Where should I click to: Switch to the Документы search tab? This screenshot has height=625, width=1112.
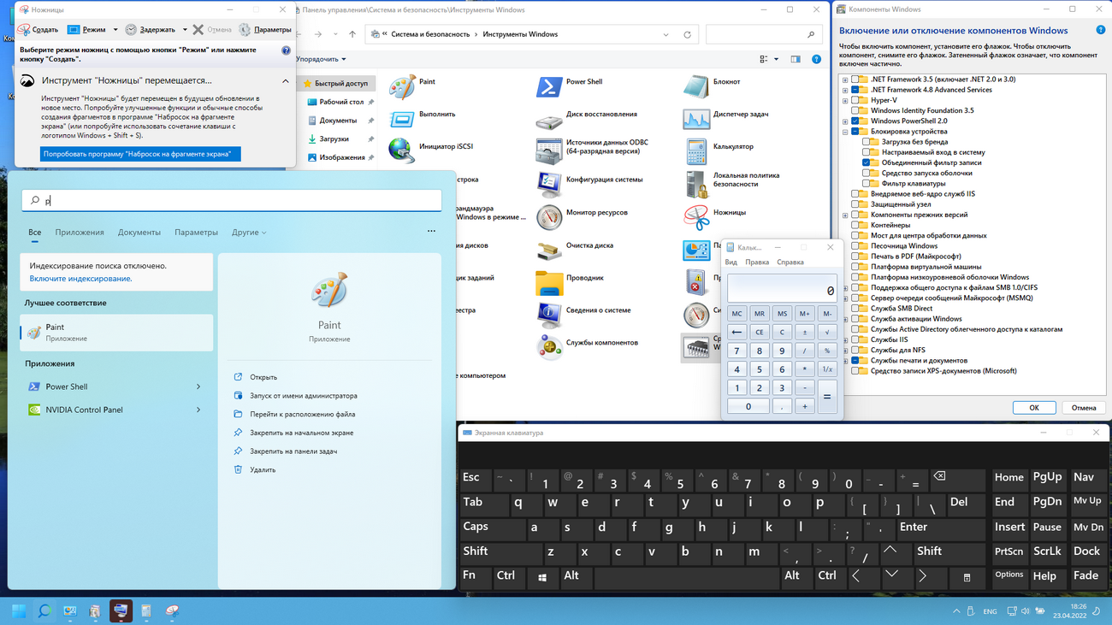coord(139,233)
